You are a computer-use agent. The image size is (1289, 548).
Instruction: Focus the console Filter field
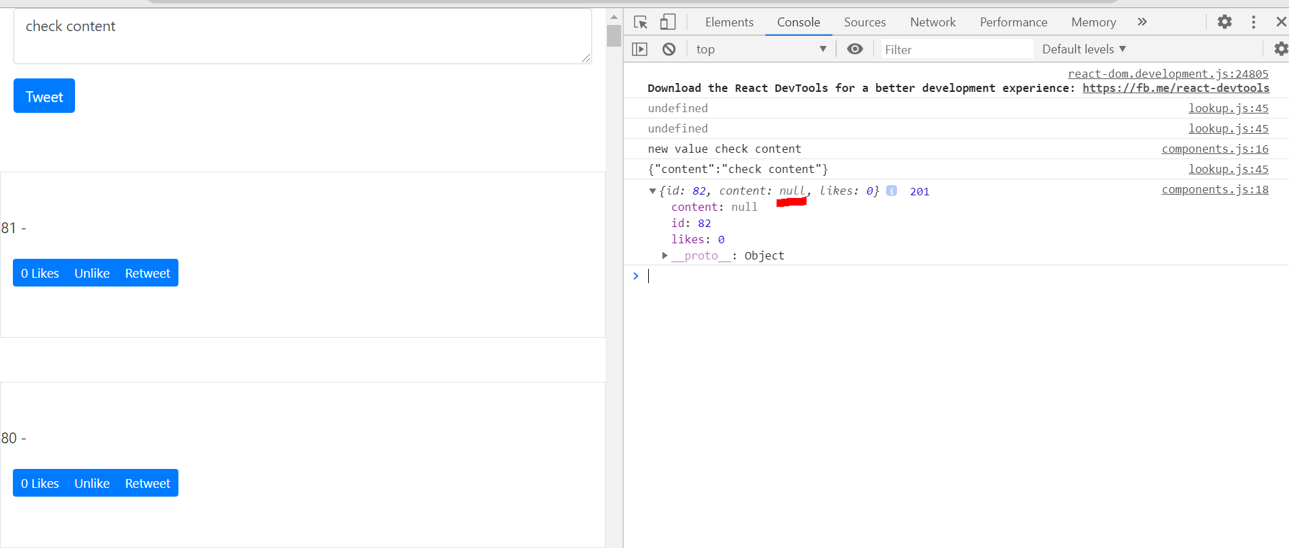pos(956,49)
